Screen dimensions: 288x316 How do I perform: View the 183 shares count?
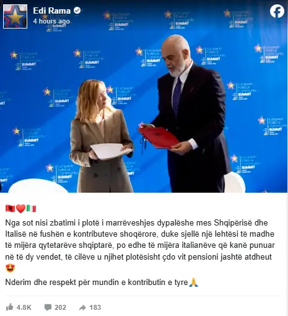pyautogui.click(x=95, y=307)
